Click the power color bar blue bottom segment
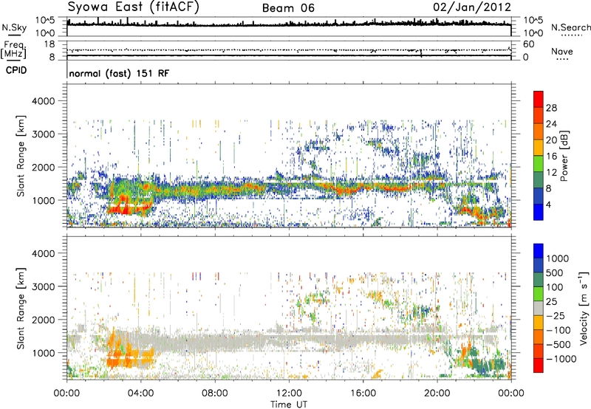591x409 pixels. click(539, 213)
